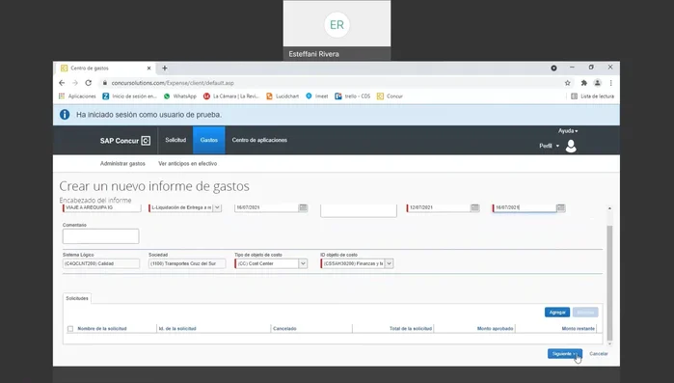
Task: Open the Inicio de sesión bookmark
Action: coord(130,96)
